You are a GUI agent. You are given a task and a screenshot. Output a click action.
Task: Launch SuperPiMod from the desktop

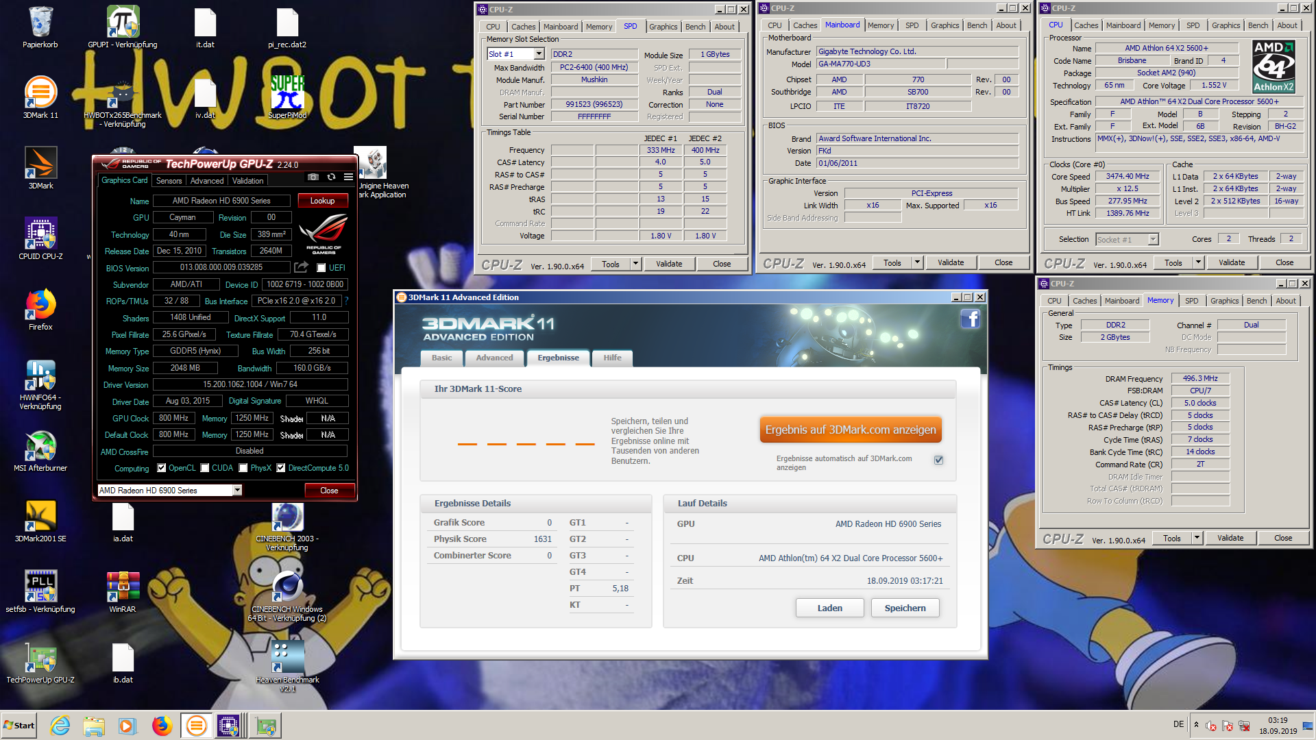click(287, 97)
